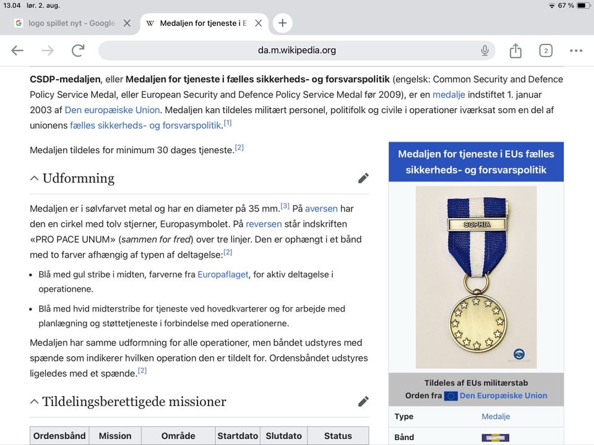The width and height of the screenshot is (594, 445).
Task: Open the ellipsis options menu
Action: tap(575, 50)
